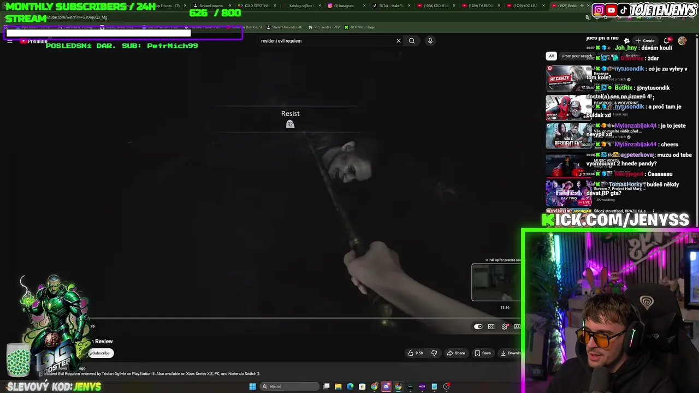
Task: Open Discord from the taskbar
Action: (386, 386)
